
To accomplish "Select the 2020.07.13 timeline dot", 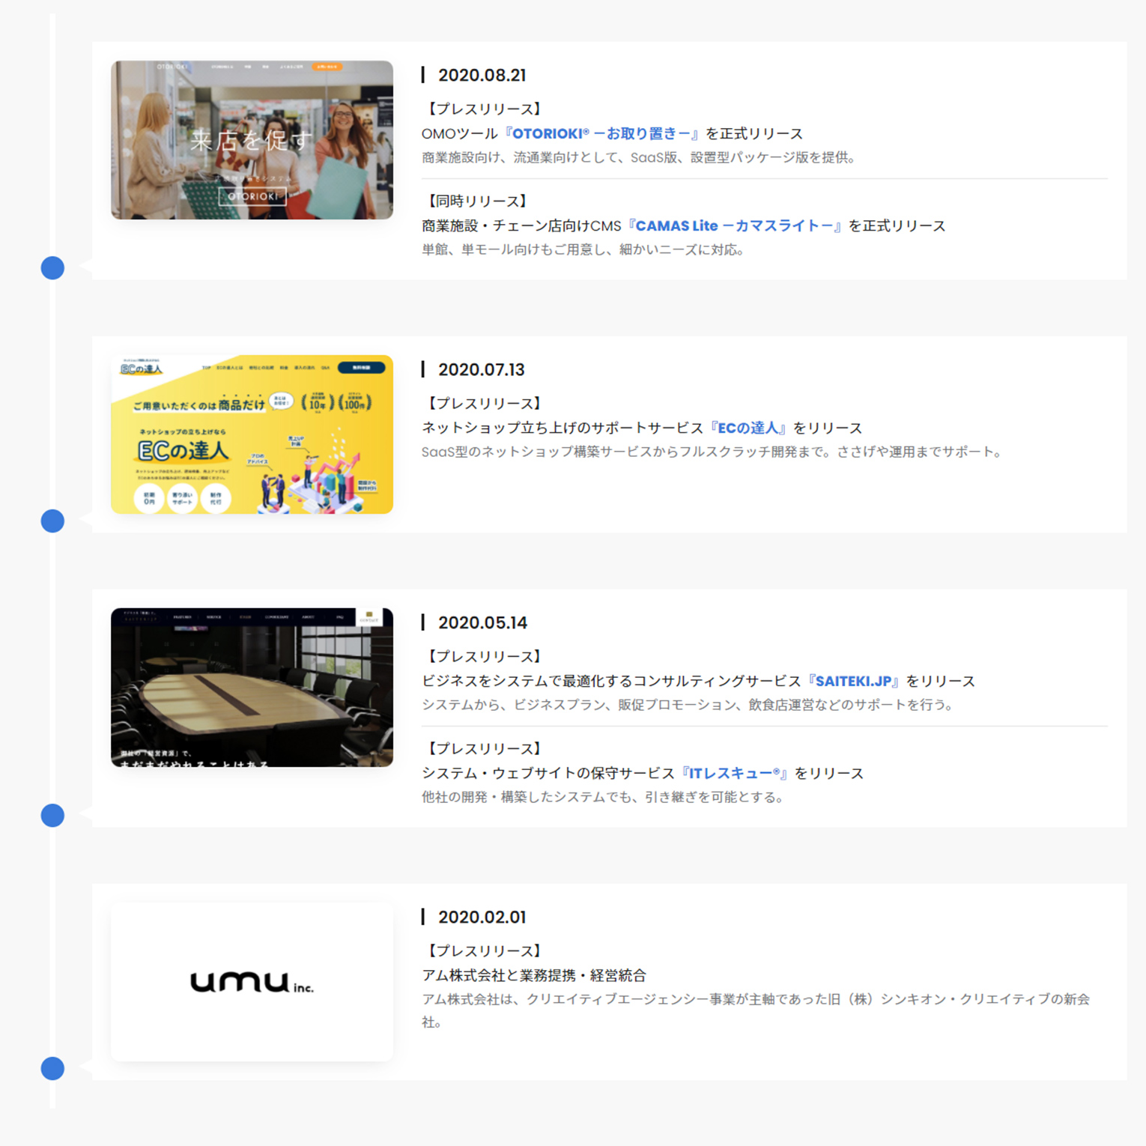I will coord(52,521).
